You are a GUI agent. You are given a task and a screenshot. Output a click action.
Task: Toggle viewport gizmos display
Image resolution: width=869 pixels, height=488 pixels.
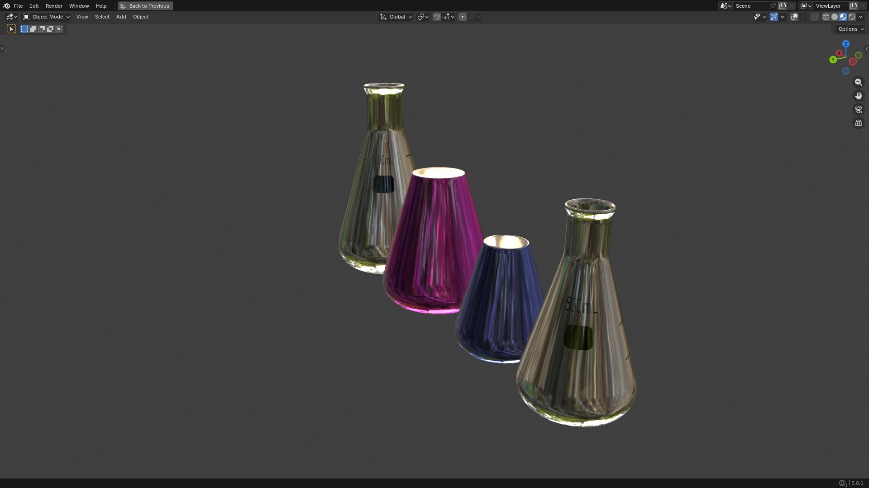[774, 17]
